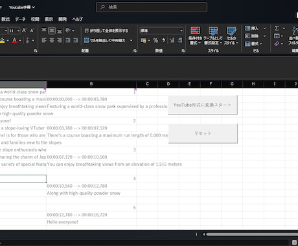
Task: Click the AutoSum sigma icon
Action: point(277,28)
